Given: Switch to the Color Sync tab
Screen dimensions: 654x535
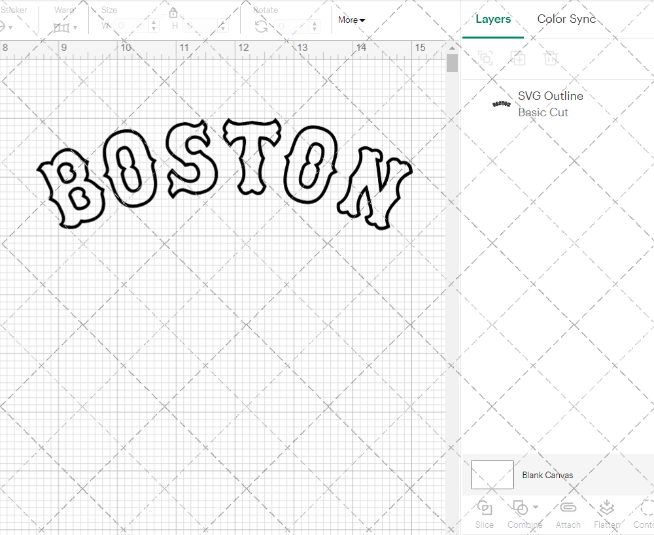Looking at the screenshot, I should (566, 19).
